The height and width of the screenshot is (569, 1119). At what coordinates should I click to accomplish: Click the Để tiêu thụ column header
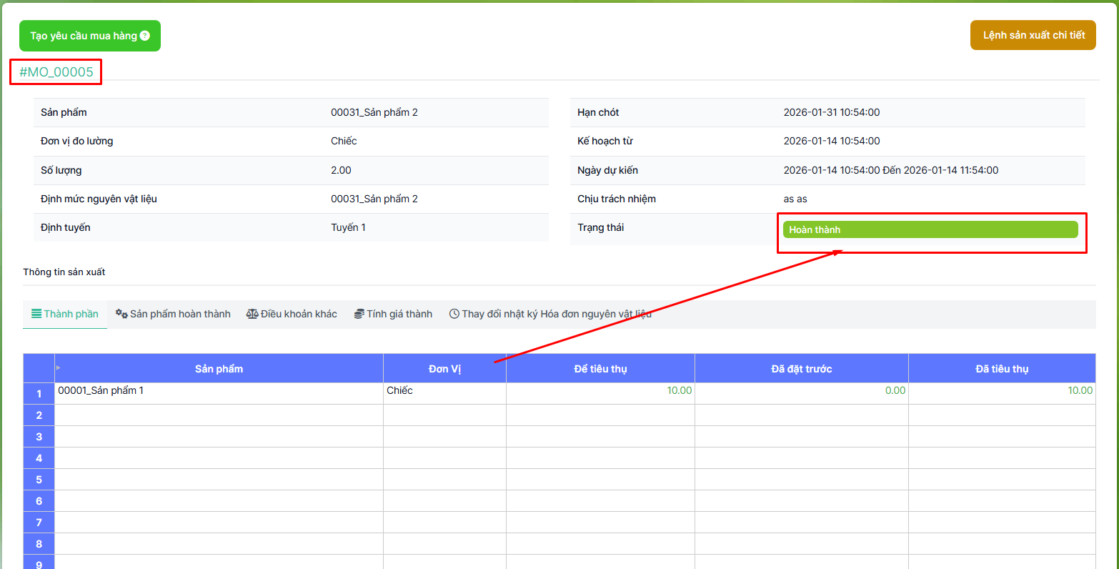[x=600, y=369]
